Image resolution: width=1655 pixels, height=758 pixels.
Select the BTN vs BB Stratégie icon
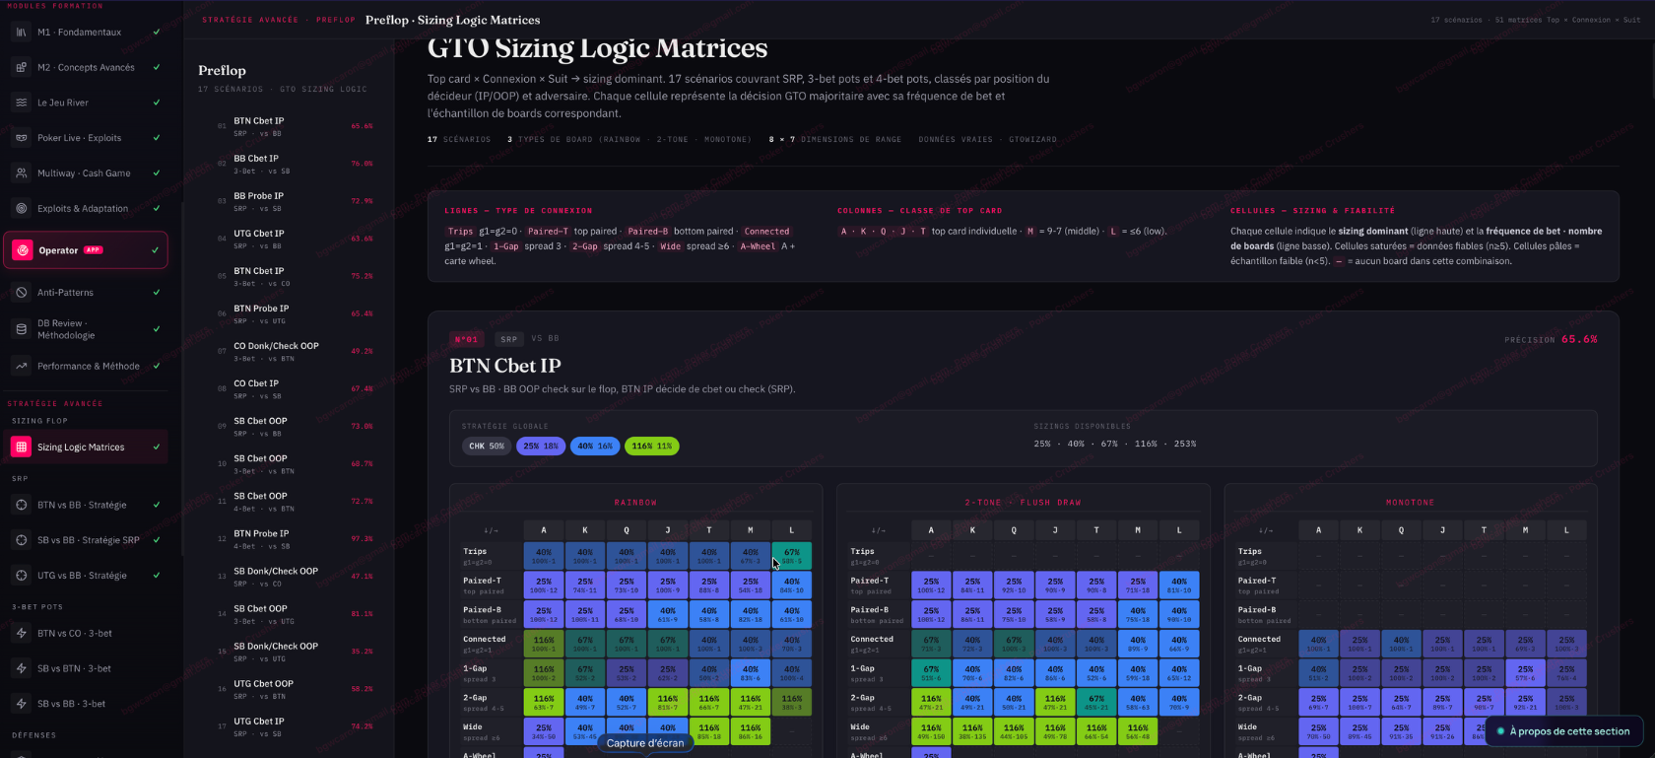[22, 505]
